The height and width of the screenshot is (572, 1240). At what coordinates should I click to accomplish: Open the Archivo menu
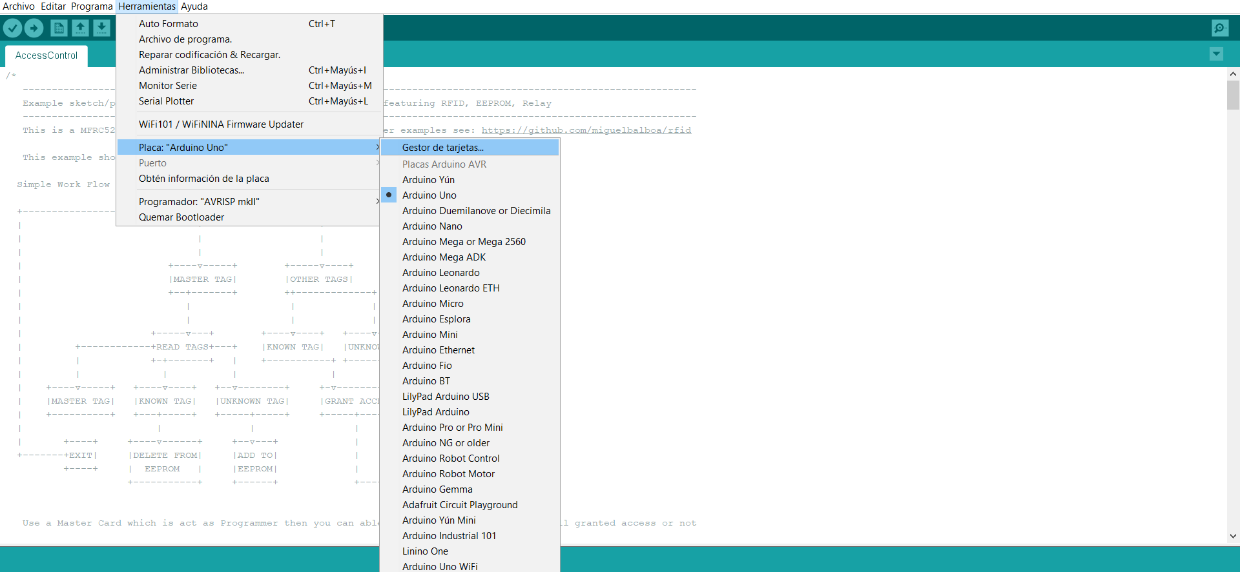(x=19, y=6)
